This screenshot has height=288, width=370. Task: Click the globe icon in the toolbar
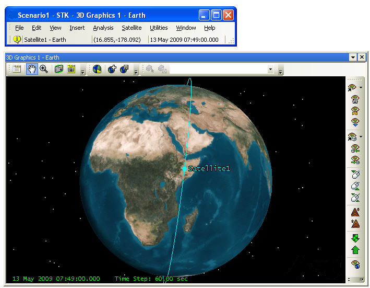[x=97, y=70]
